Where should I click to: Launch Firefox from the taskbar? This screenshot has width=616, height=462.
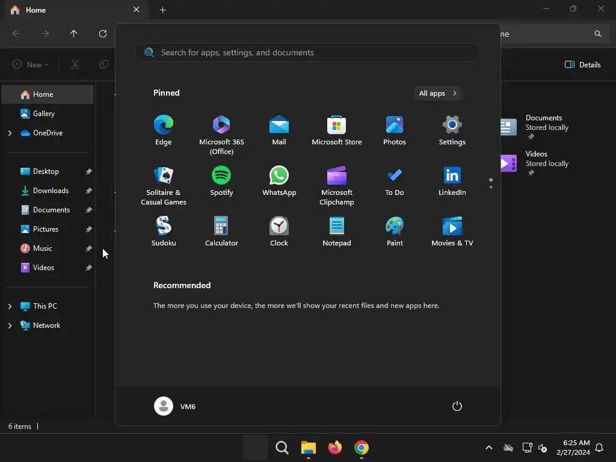(x=334, y=448)
